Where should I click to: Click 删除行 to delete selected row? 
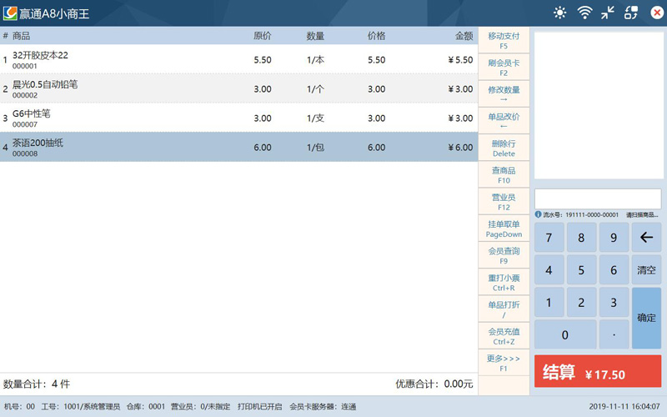click(x=504, y=148)
